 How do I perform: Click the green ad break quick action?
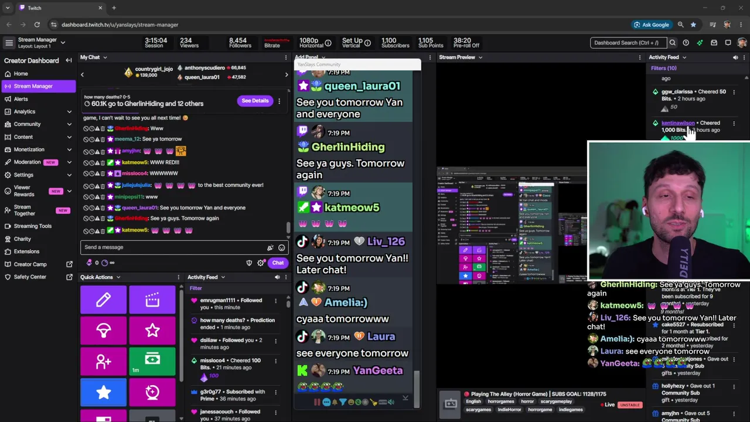tap(152, 361)
